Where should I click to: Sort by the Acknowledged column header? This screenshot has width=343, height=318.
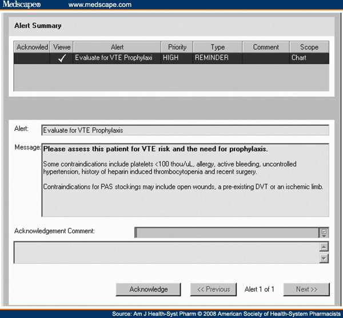tap(32, 47)
